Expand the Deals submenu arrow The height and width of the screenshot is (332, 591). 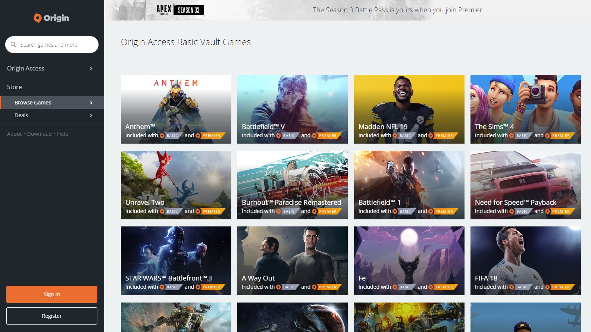[x=91, y=116]
